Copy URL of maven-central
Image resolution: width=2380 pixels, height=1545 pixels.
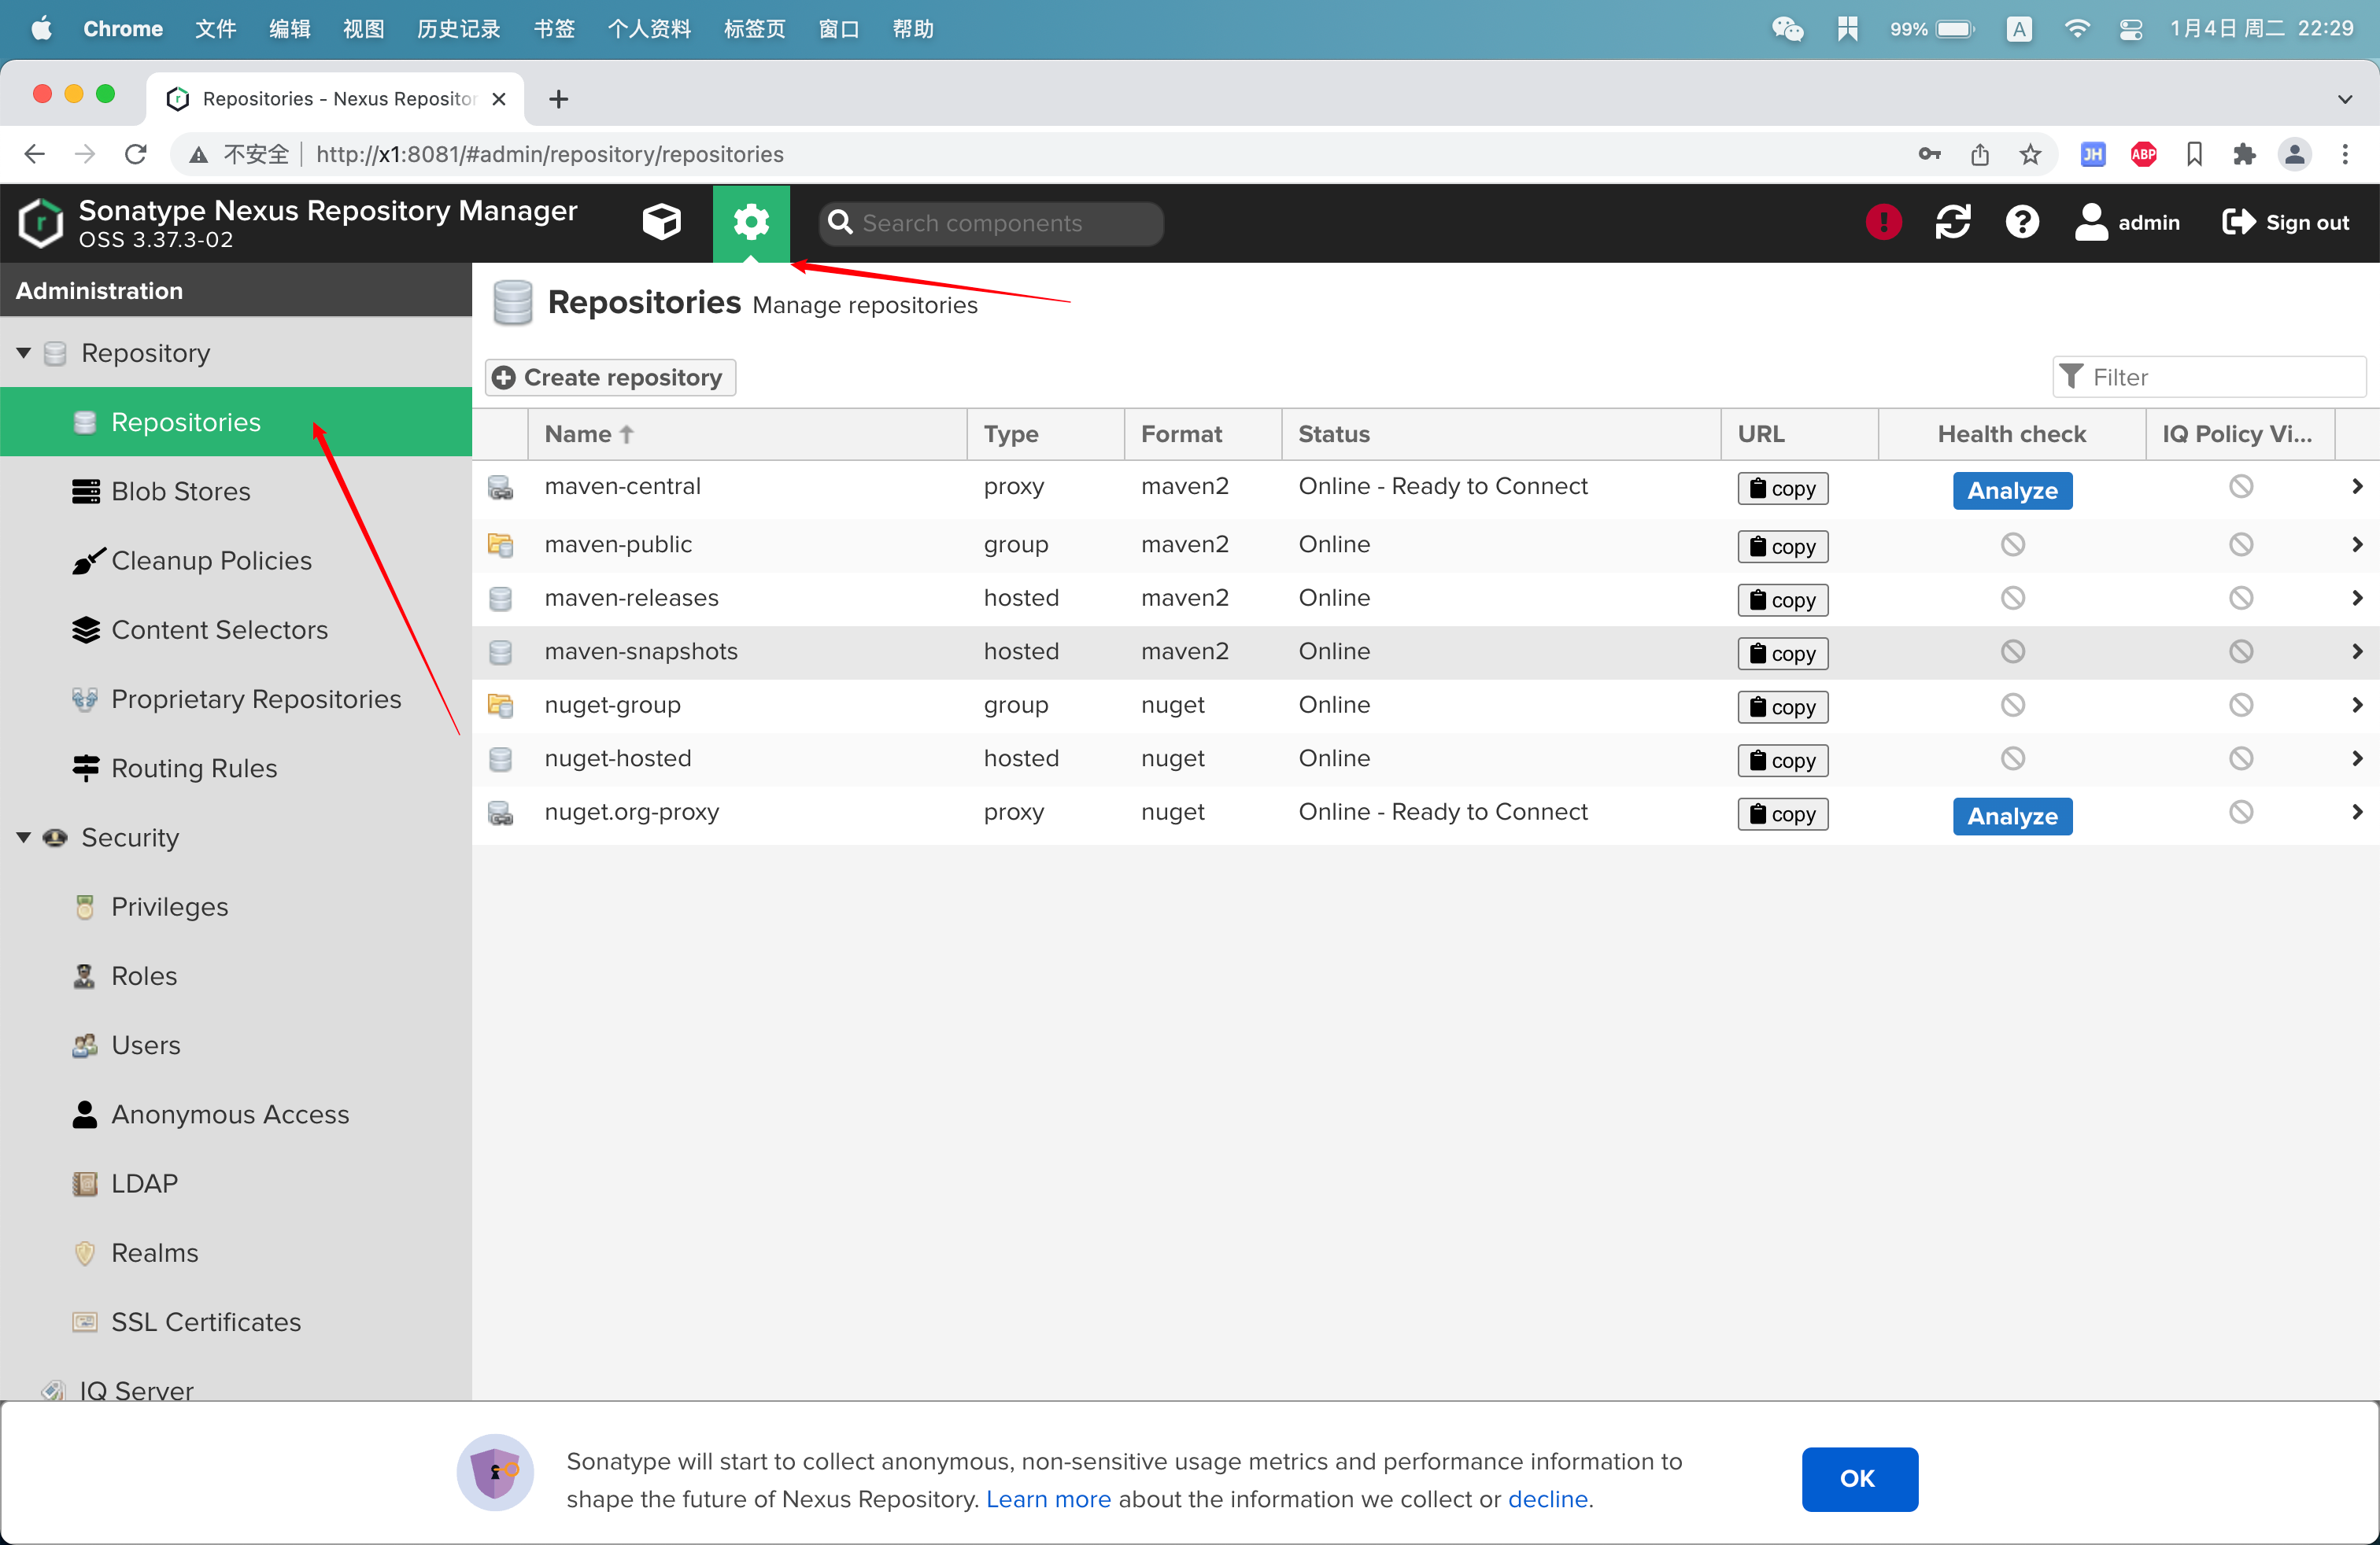click(1782, 488)
